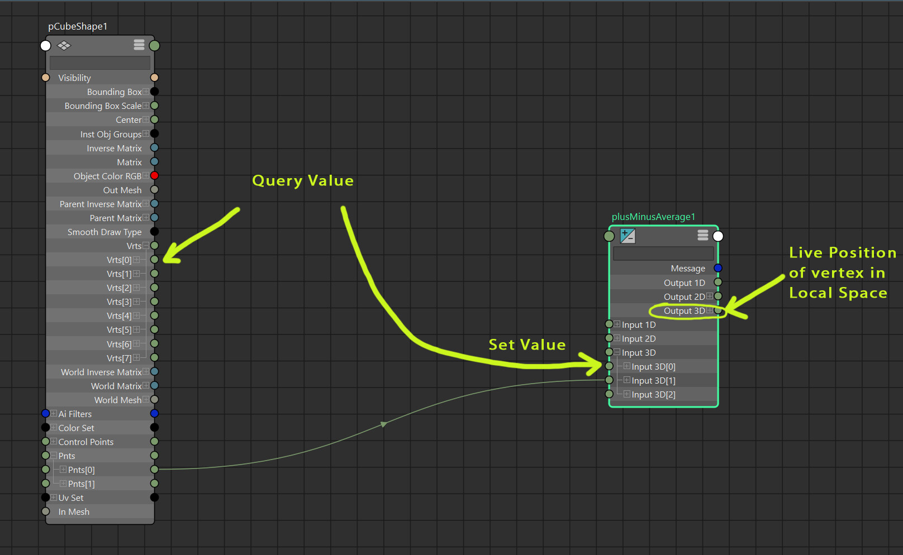Expand the Bounding Box attribute
The image size is (903, 555).
(x=146, y=92)
